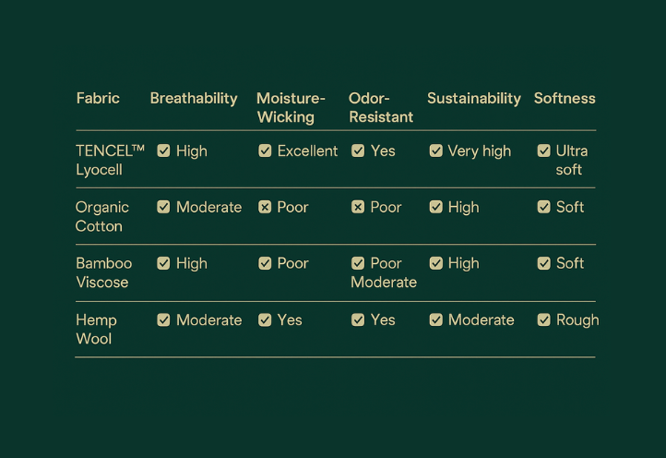Click the Hemp Wool fabric row label
666x458 pixels.
(x=97, y=329)
